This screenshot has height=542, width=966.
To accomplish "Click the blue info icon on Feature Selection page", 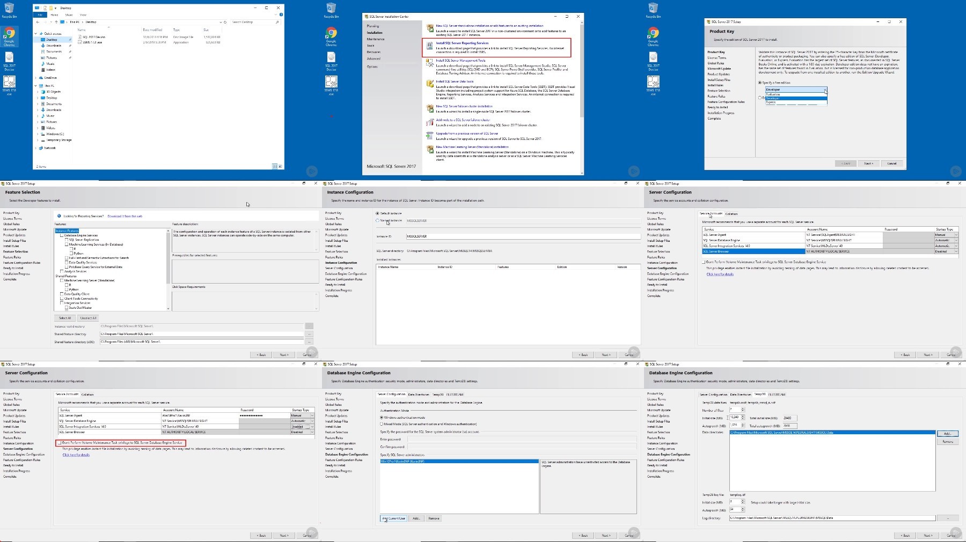I will pos(59,216).
